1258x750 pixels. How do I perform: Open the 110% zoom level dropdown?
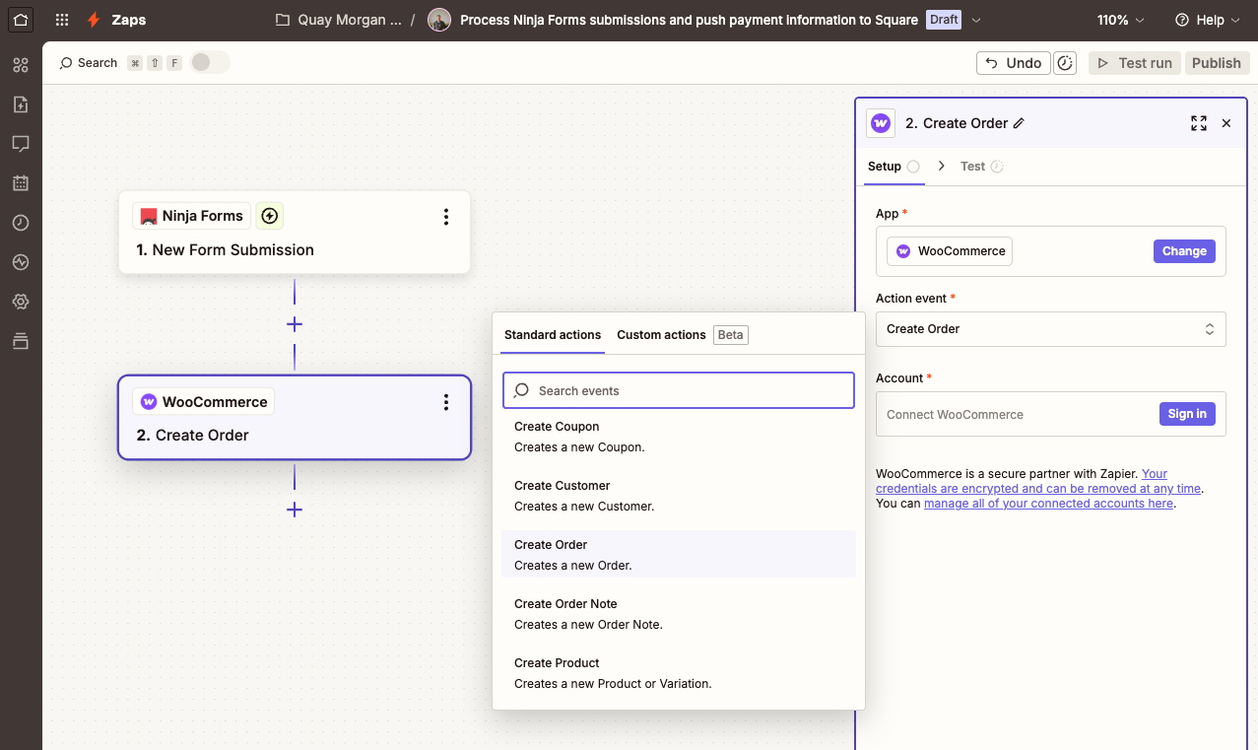click(x=1121, y=20)
